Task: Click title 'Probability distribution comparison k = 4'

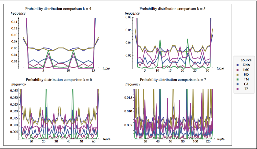Action: click(58, 9)
